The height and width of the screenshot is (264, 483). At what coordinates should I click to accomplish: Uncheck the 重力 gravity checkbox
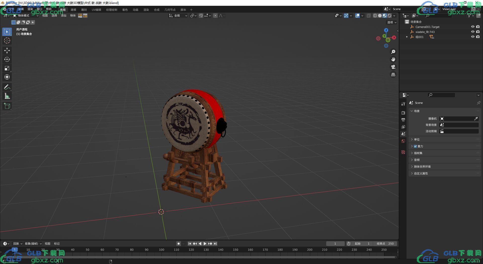[x=415, y=146]
